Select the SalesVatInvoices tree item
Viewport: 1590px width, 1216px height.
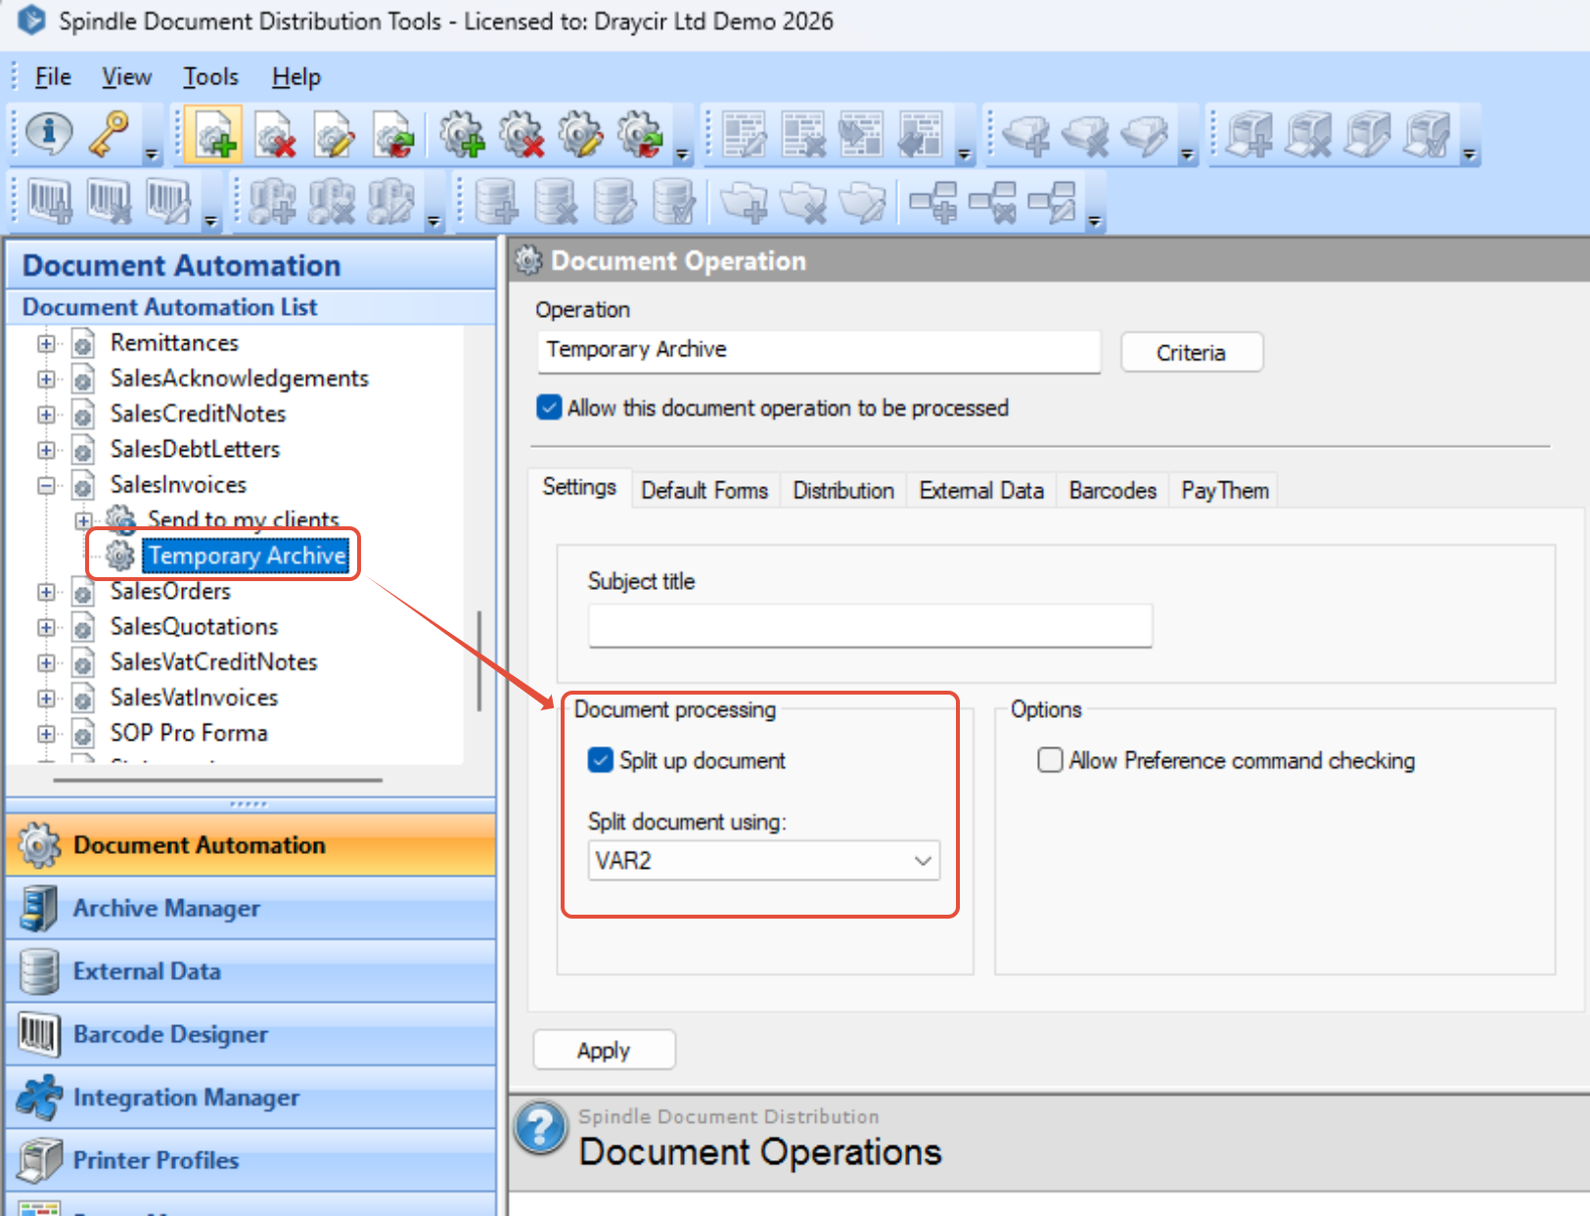pos(194,698)
